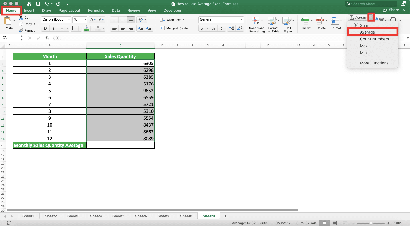The width and height of the screenshot is (410, 226).
Task: Select the empty cell beside Monthly Sales Quantity Average
Action: (120, 145)
